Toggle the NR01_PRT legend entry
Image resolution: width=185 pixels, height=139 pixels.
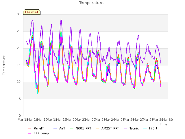[x=81, y=129]
